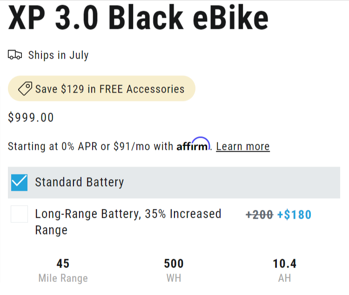The image size is (349, 295).
Task: Uncheck the Standard Battery checkbox
Action: (x=20, y=182)
